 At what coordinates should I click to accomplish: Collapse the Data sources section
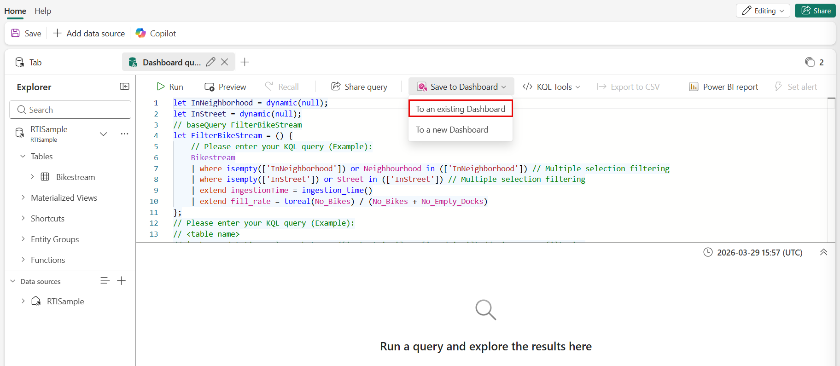[x=13, y=281]
